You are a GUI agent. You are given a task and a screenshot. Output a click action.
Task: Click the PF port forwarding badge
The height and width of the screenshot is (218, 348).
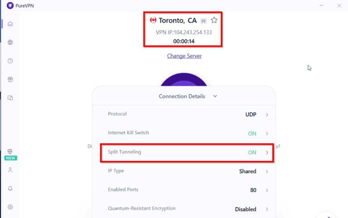pos(203,21)
